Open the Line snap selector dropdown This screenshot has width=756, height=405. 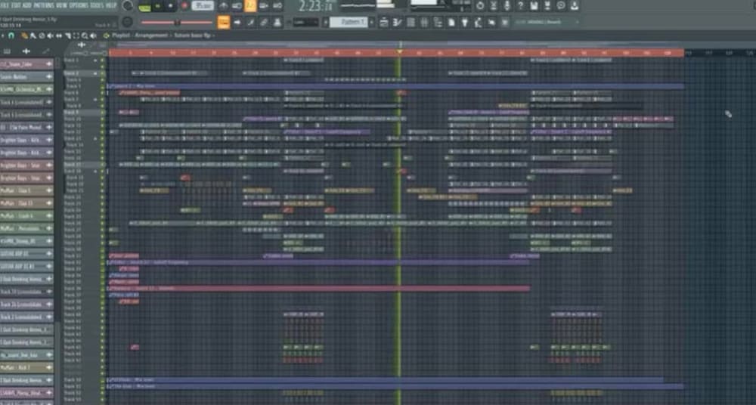point(305,22)
